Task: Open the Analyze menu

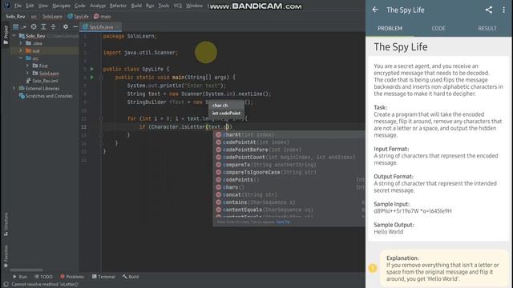Action: tap(98, 6)
